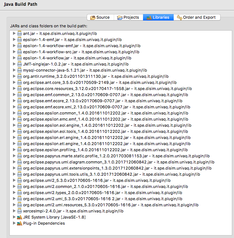Expand epsilon-1.4-workflow-emf.jar tree node
This screenshot has height=238, width=234.
coord(14,45)
